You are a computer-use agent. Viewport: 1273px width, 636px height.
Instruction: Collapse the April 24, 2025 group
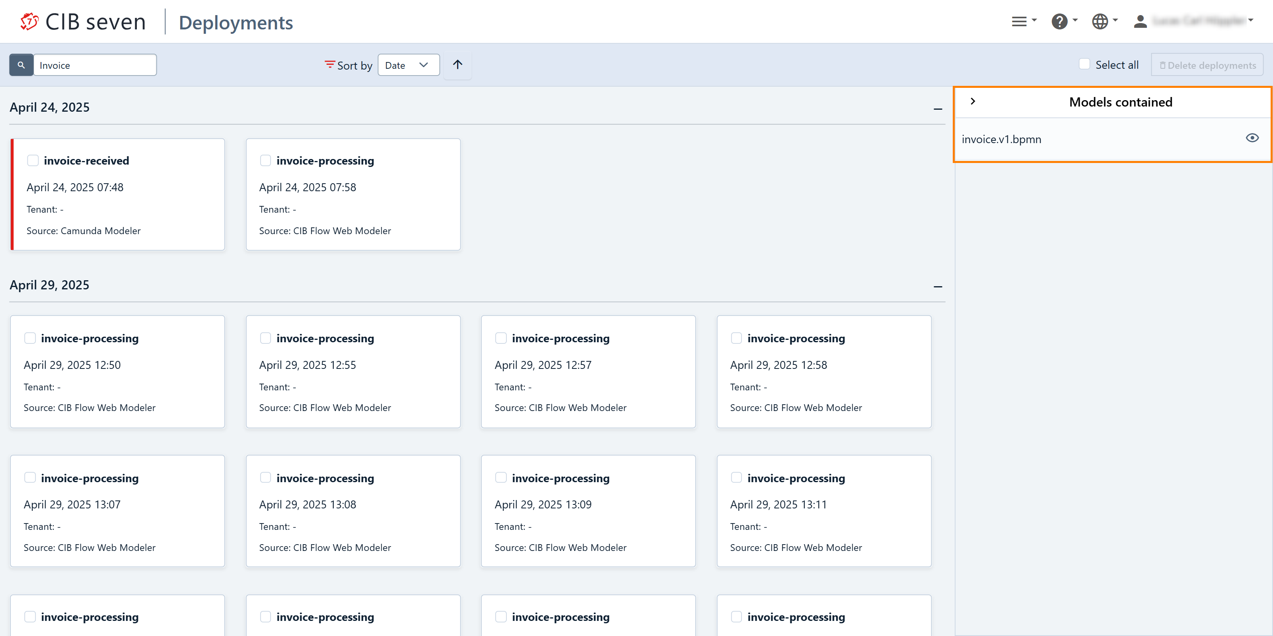(x=938, y=109)
